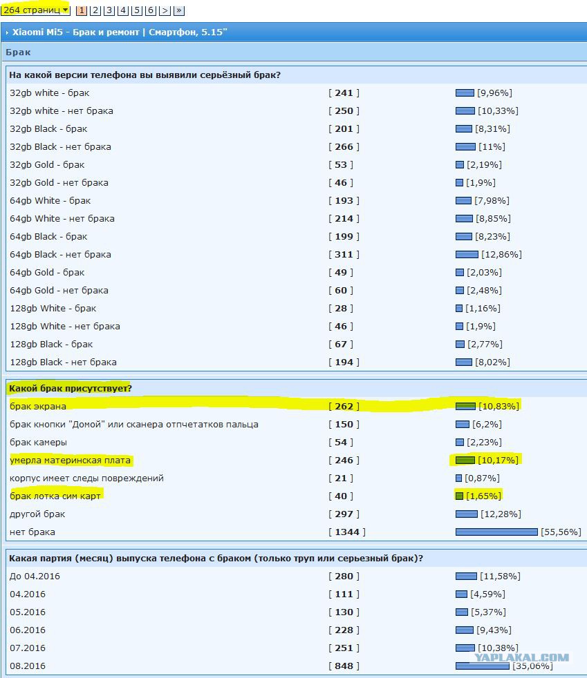The image size is (587, 678).
Task: Click the question 'На какой версии телефона вы выявили серьёзный брак?'
Action: (x=145, y=75)
